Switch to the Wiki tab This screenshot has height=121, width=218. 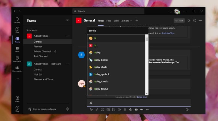click(116, 21)
